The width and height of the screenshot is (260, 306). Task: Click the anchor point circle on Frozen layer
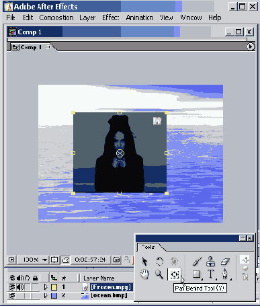[x=120, y=153]
